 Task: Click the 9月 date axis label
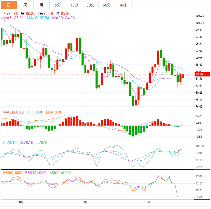(x=85, y=202)
